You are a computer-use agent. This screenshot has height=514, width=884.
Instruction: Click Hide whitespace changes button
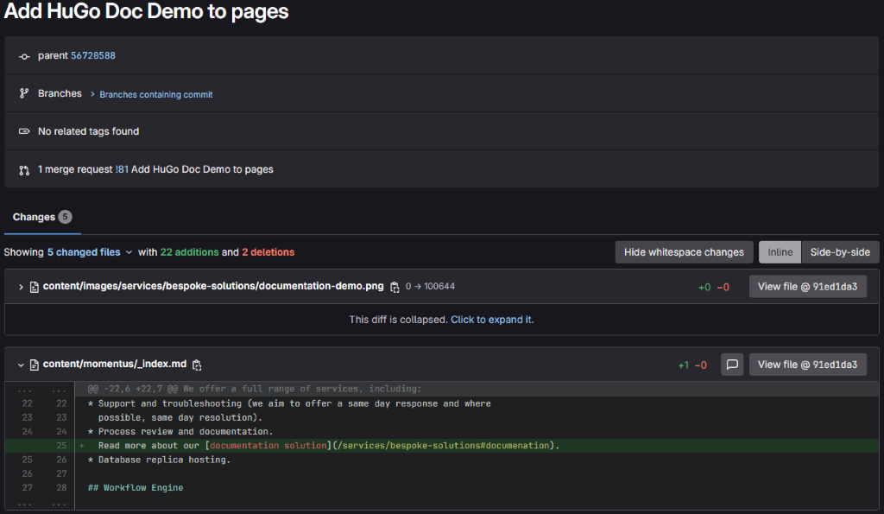684,252
